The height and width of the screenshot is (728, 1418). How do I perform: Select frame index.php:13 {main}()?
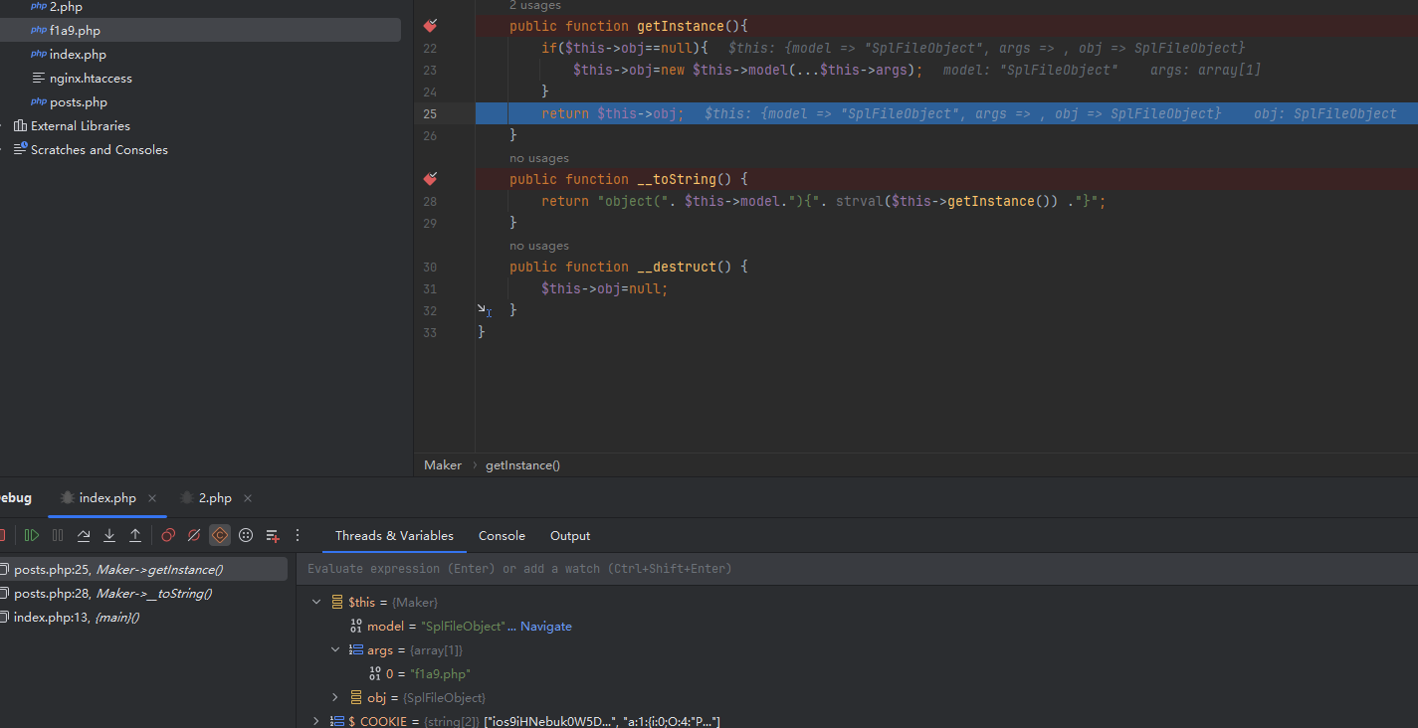pos(143,618)
